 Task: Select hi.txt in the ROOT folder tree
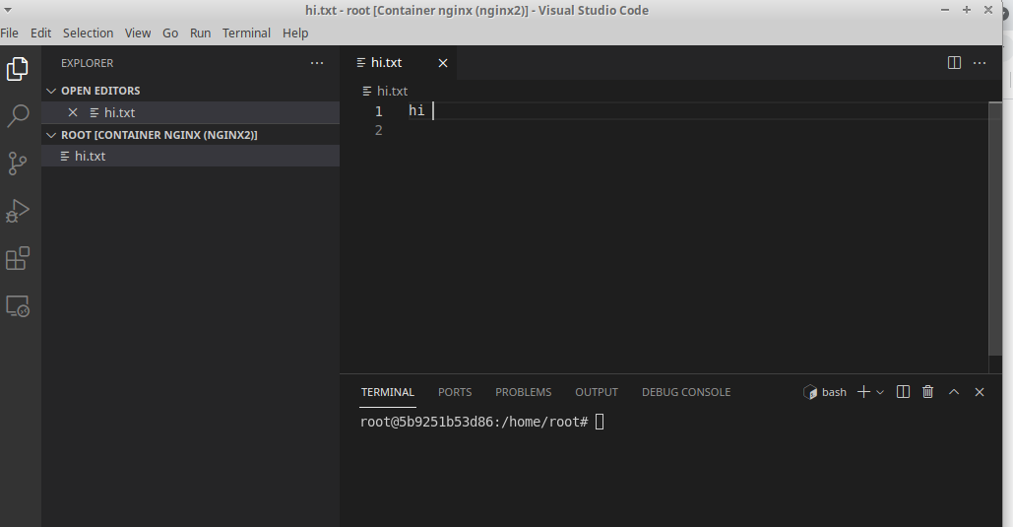click(x=191, y=156)
